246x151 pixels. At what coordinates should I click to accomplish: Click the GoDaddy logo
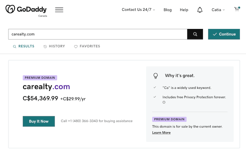coord(26,9)
